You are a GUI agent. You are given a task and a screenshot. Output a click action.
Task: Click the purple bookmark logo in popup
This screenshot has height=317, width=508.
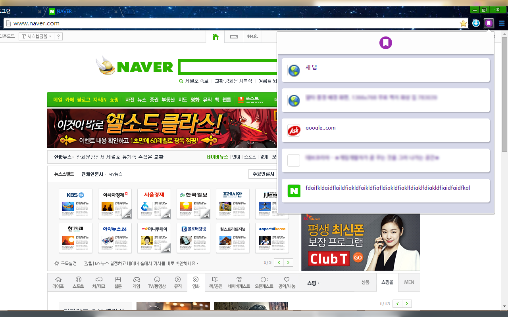tap(386, 43)
